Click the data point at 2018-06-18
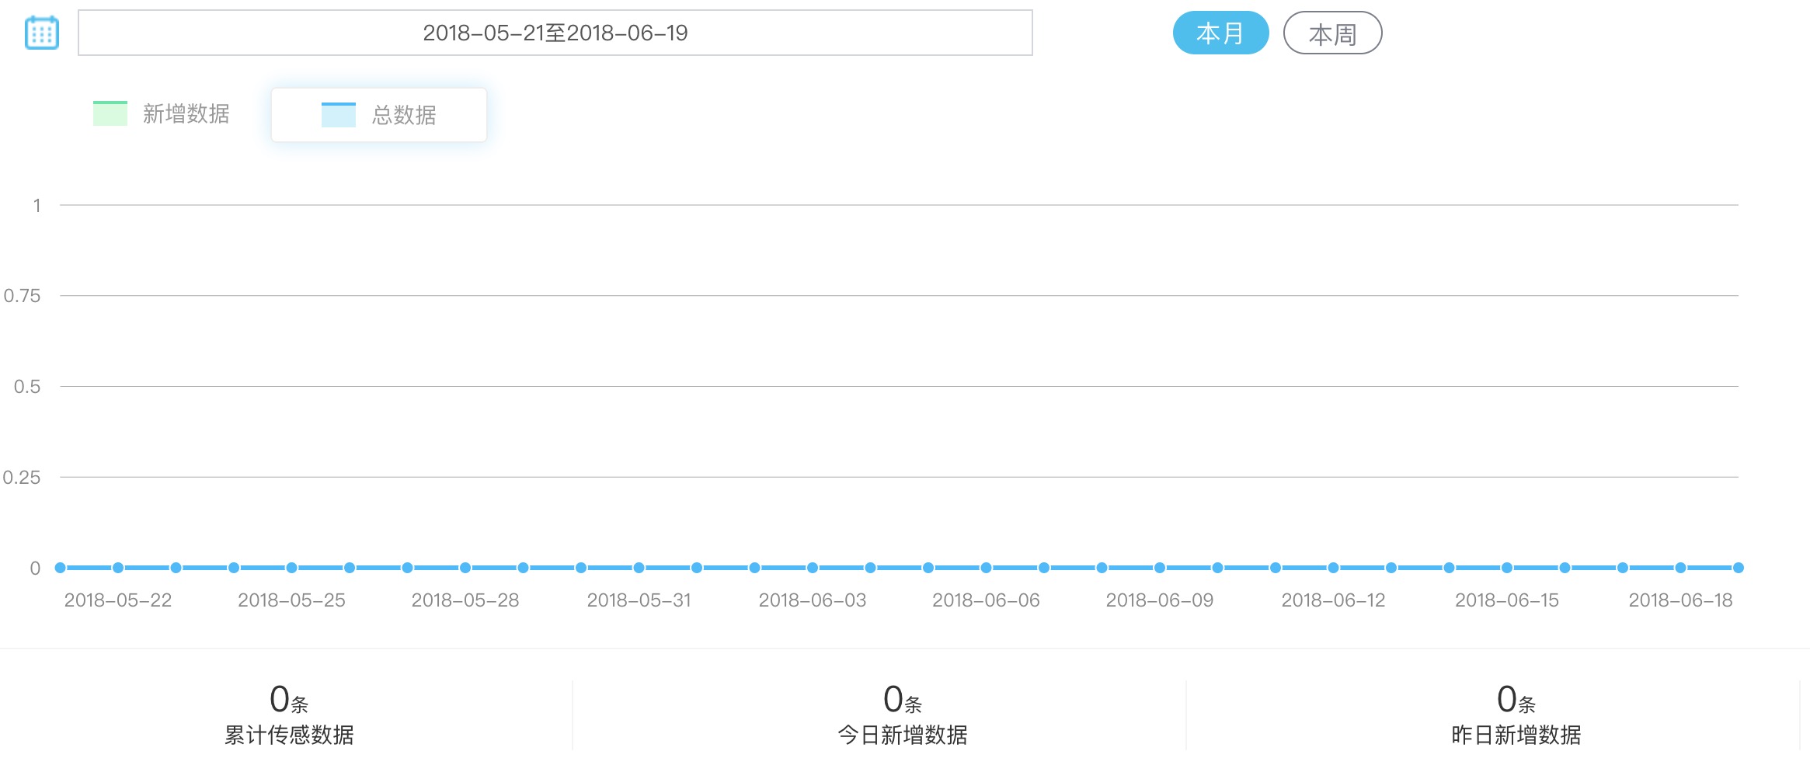 [x=1680, y=568]
